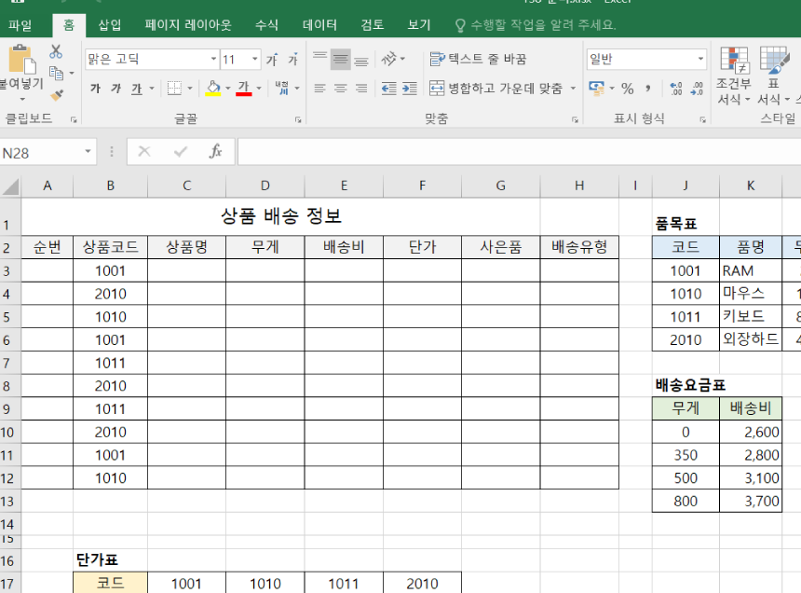Click the insert function fx icon
Image resolution: width=801 pixels, height=593 pixels.
tap(215, 151)
